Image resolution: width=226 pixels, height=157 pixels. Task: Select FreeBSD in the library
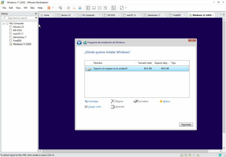click(x=17, y=41)
